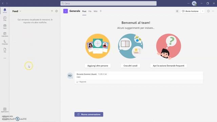
Task: Click the Generale channel title
Action: pos(75,11)
